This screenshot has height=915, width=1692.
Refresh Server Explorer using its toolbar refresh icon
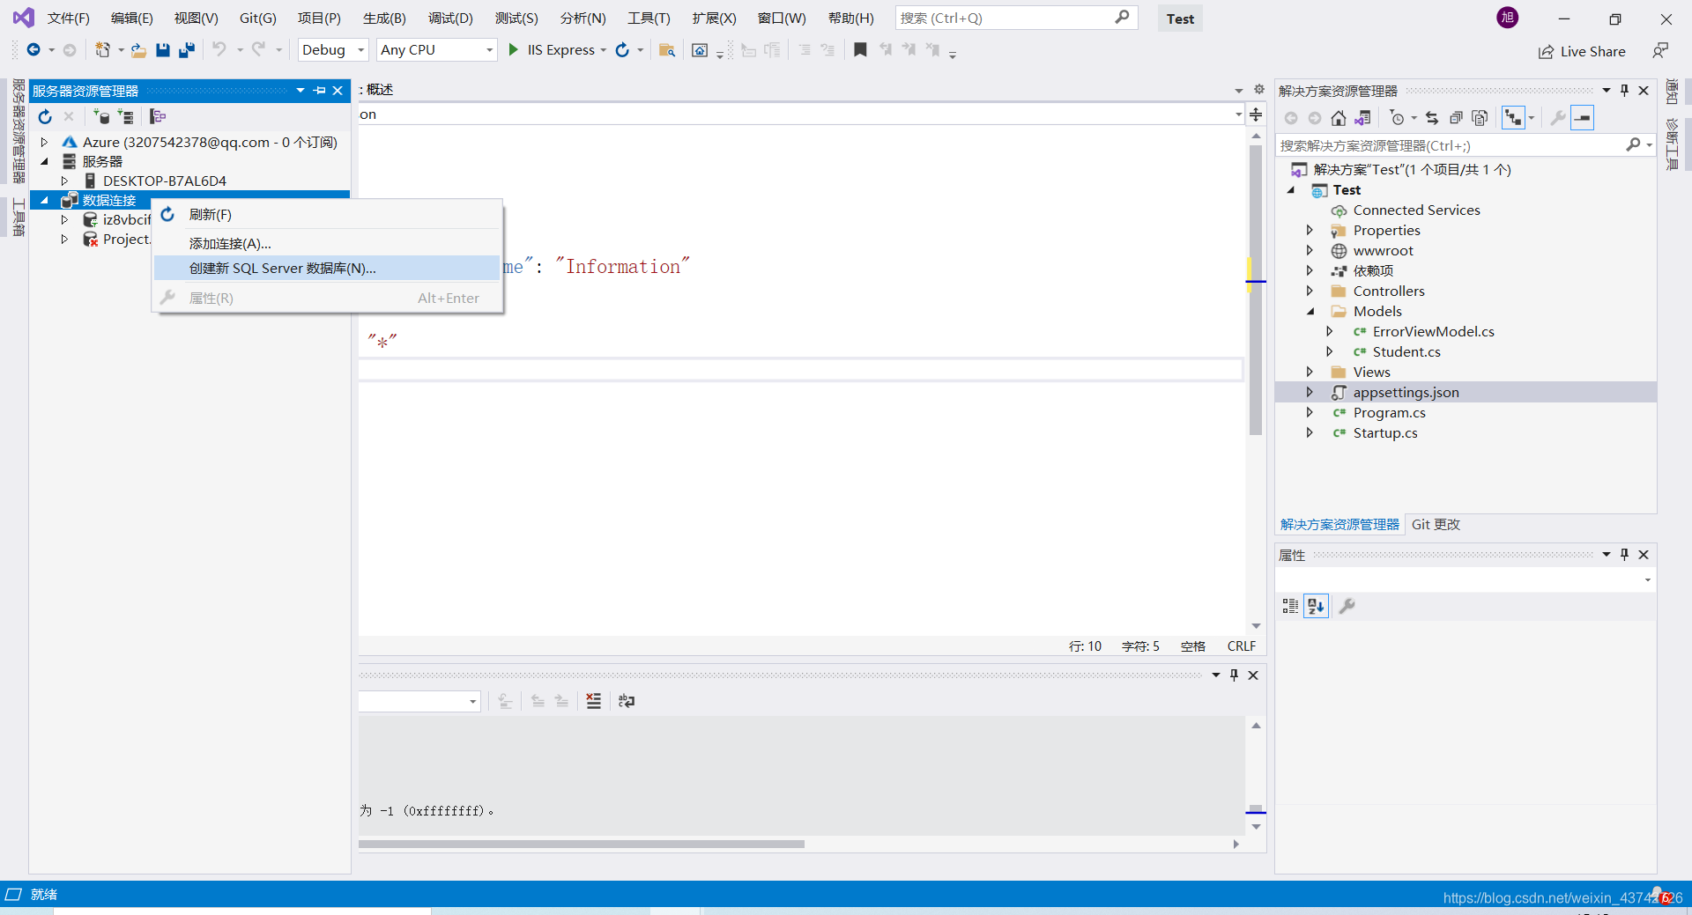pyautogui.click(x=45, y=116)
